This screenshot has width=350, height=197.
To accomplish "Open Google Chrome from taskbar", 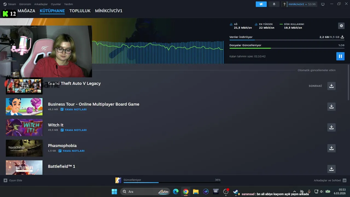I will pyautogui.click(x=186, y=192).
